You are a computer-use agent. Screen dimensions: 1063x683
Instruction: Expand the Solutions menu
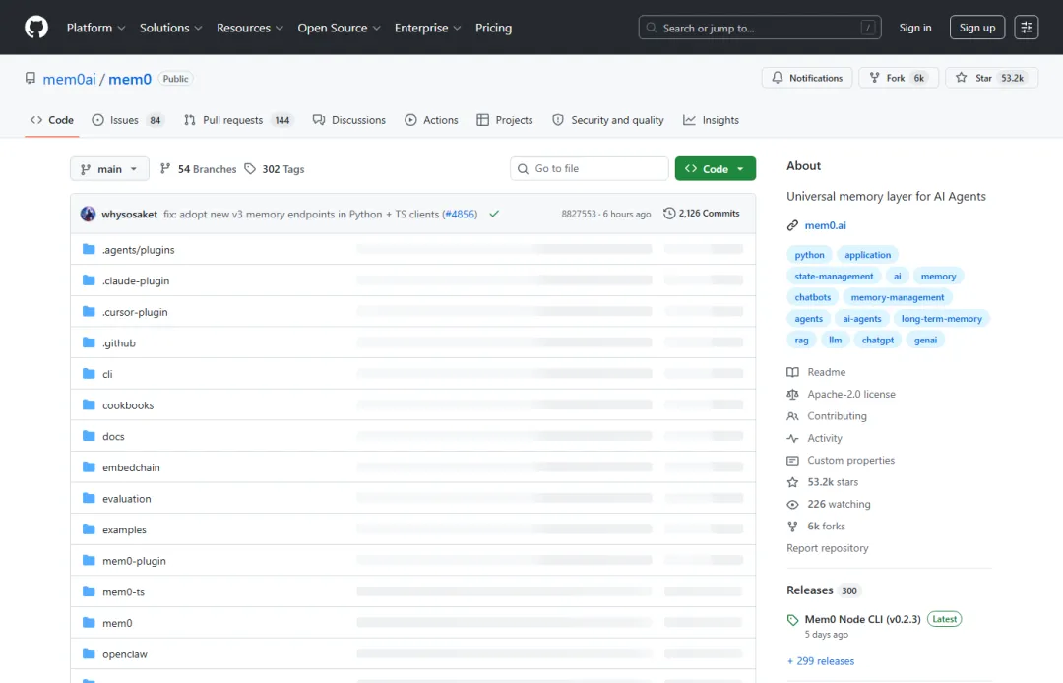[x=171, y=28]
